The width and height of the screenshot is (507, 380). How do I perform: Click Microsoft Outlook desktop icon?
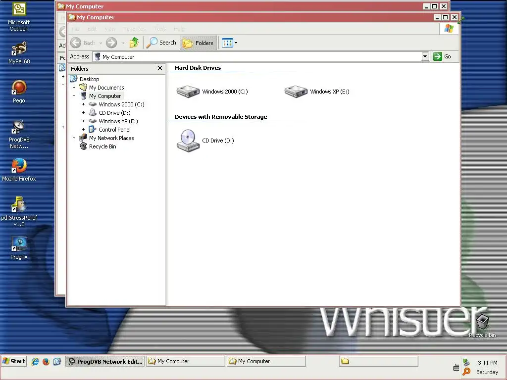point(19,17)
